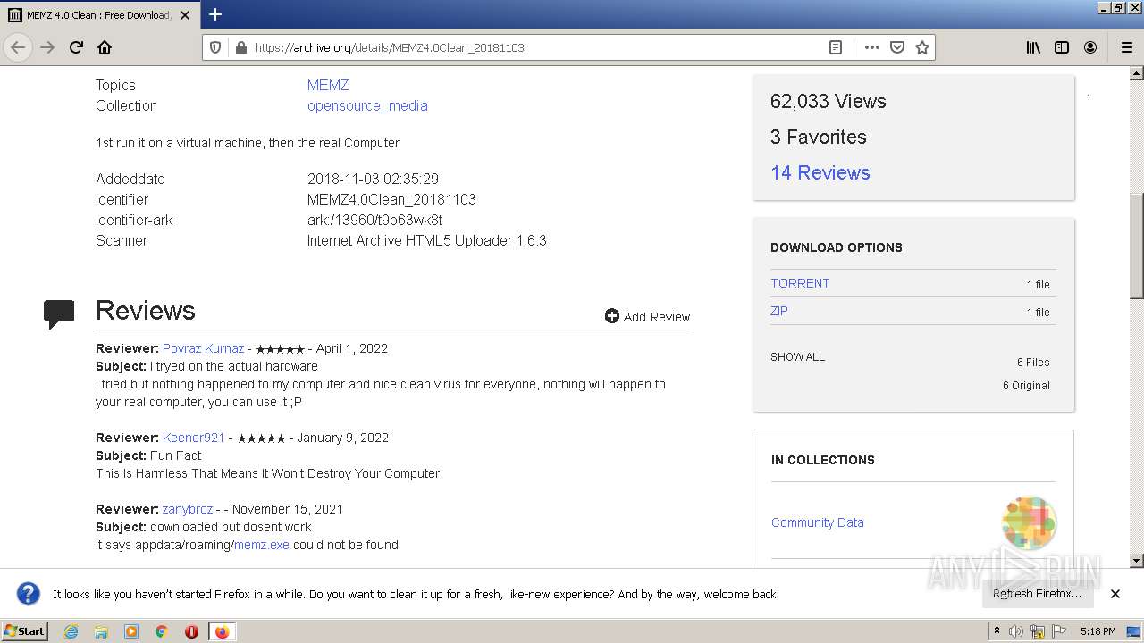
Task: Click the notification question mark icon
Action: pos(29,594)
